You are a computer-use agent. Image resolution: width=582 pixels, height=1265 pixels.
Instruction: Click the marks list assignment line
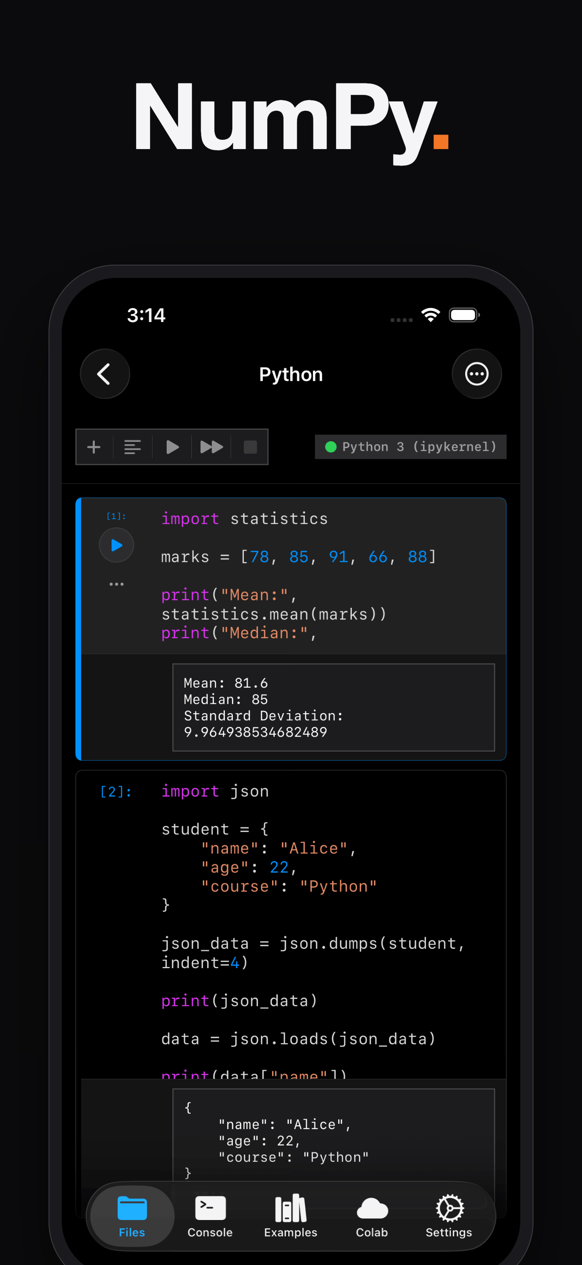(x=298, y=557)
